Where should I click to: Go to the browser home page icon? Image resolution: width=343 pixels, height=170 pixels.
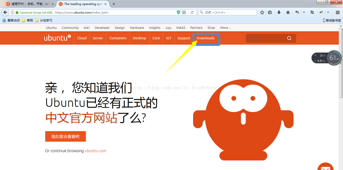point(288,12)
